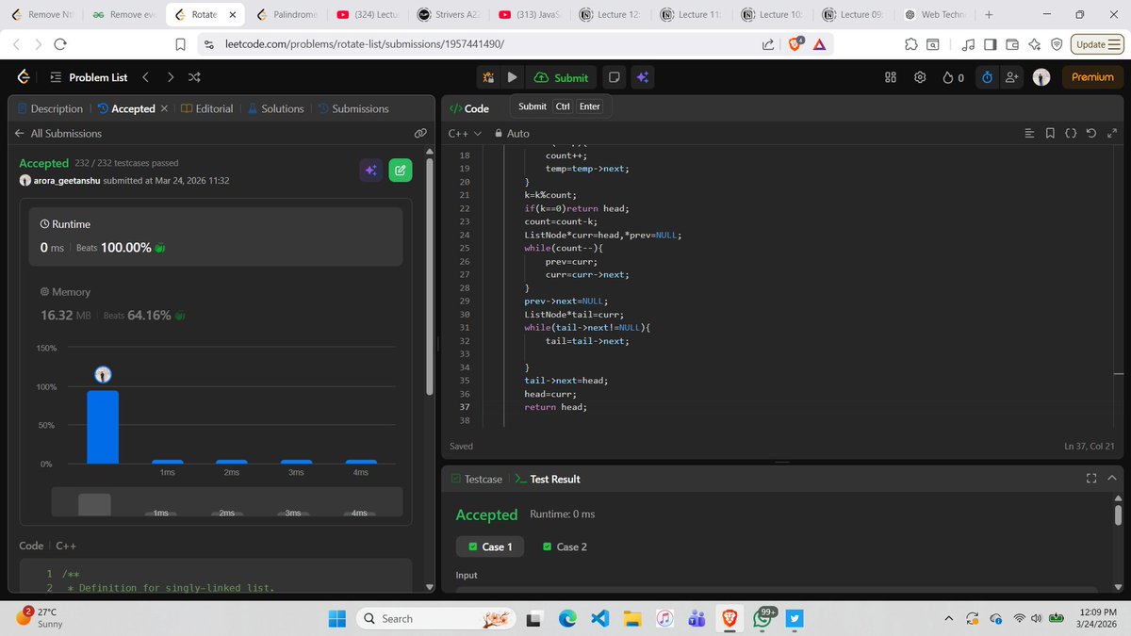Open new browser tab plus button
Viewport: 1131px width, 636px height.
point(988,15)
